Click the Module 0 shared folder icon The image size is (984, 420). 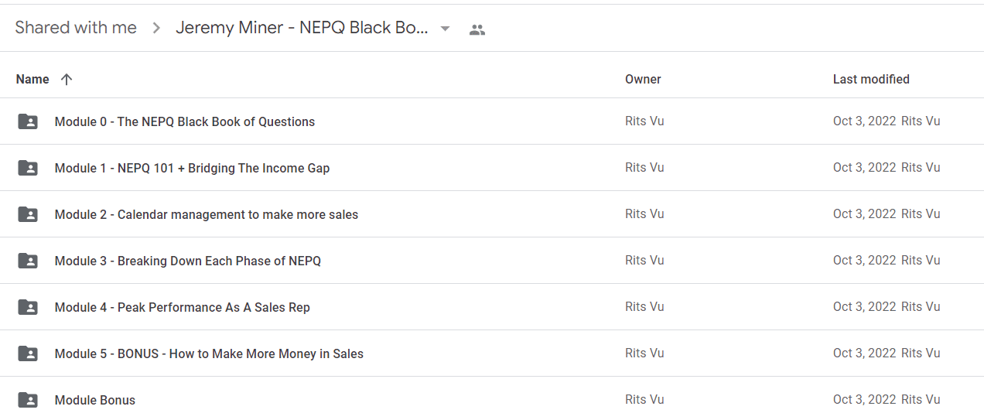[28, 121]
